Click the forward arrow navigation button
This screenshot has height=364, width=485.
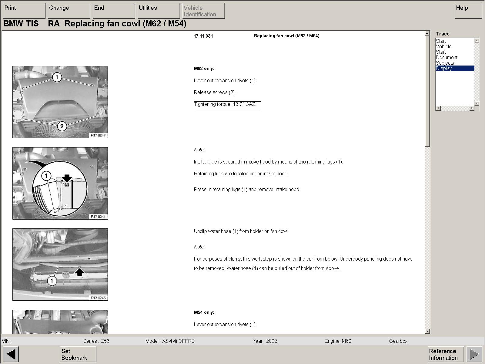point(474,354)
